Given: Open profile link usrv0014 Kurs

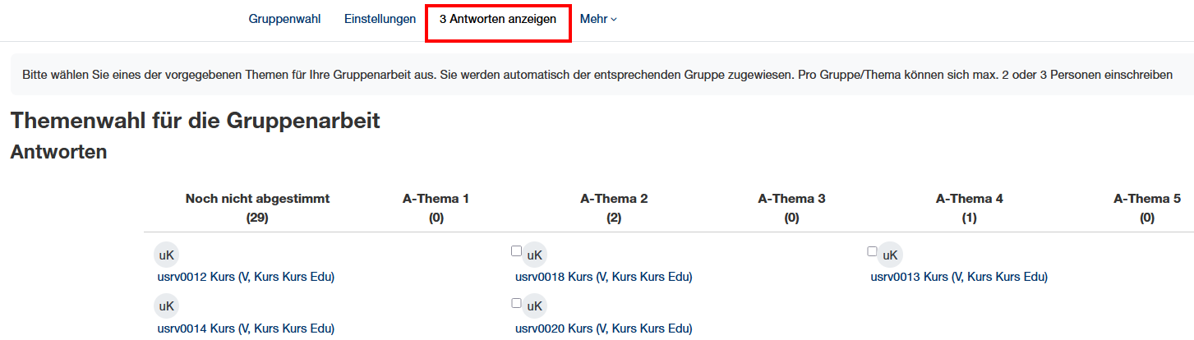Looking at the screenshot, I should tap(246, 329).
